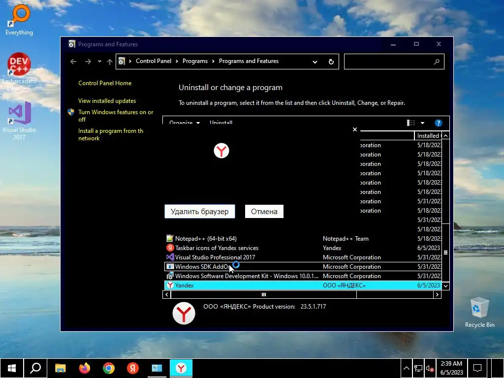Click the Notepad++ Team publisher cell
Screen dimensions: 504x378
(346, 239)
